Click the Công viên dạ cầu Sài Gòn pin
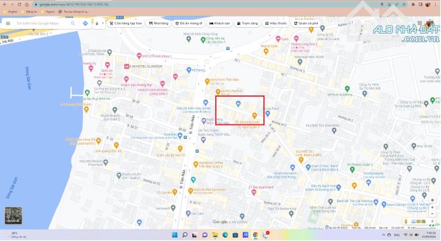This screenshot has height=241, width=441. point(203,40)
